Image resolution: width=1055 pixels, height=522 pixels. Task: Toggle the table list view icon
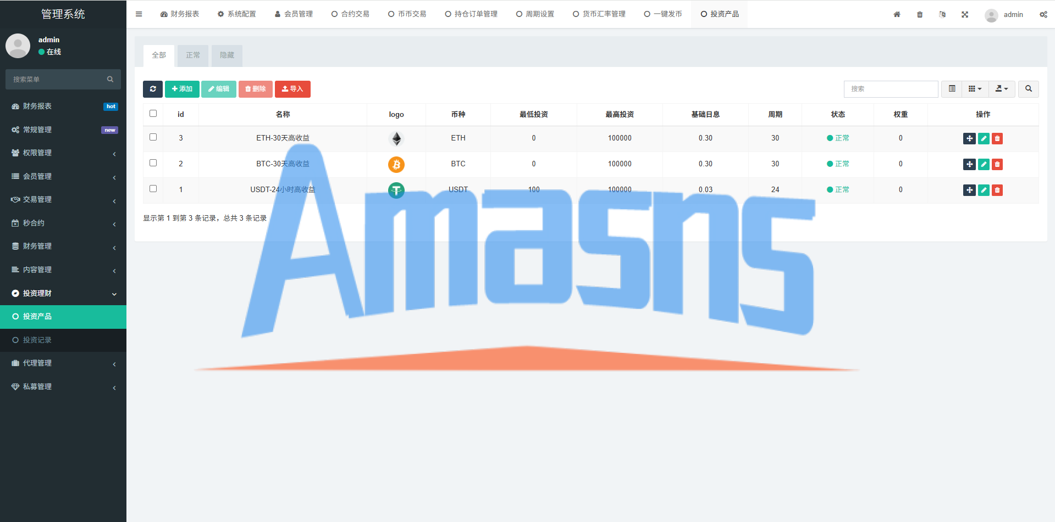click(952, 89)
